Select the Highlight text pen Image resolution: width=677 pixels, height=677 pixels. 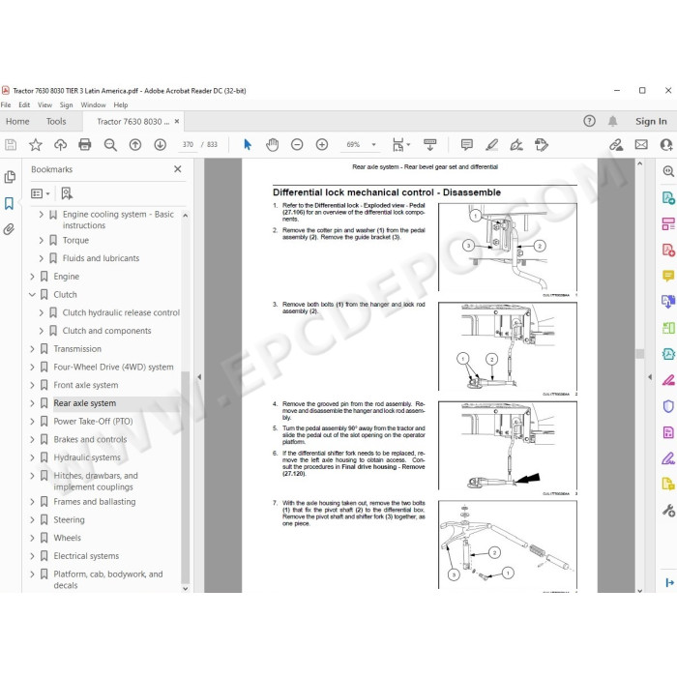point(491,145)
